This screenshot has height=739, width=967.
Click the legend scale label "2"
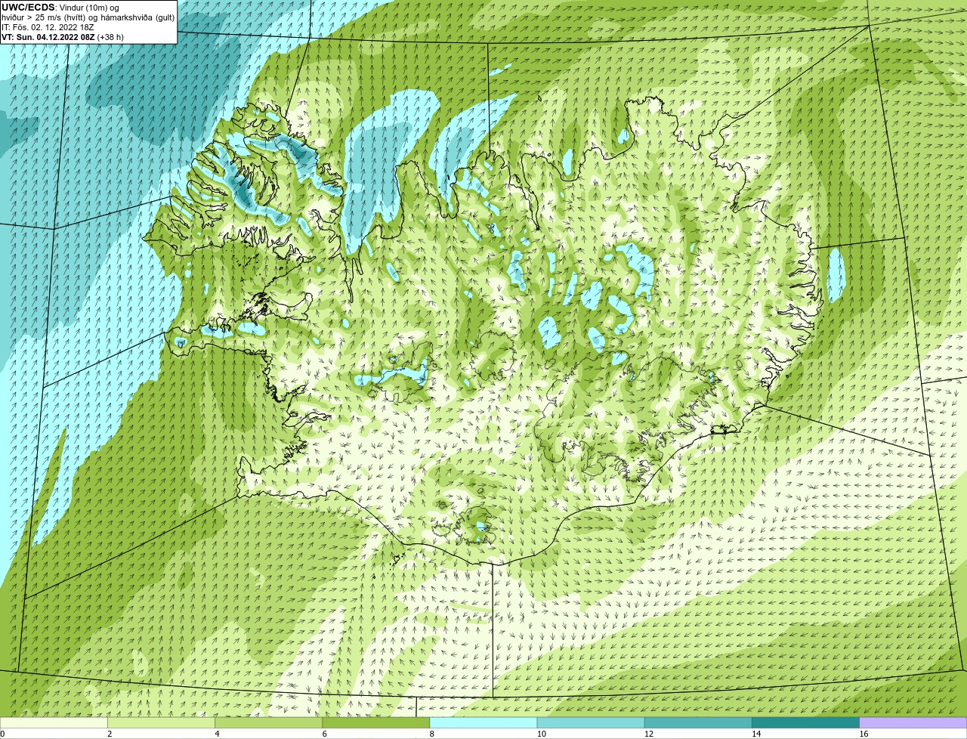(110, 734)
